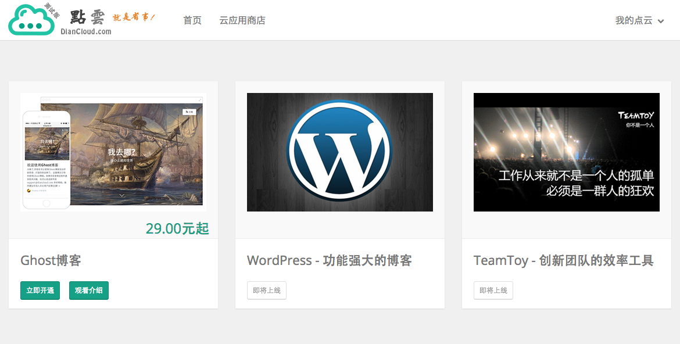
Task: Open the 首页 home menu item
Action: [192, 20]
